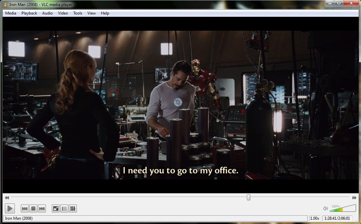Click the seek bar position handle

249,197
